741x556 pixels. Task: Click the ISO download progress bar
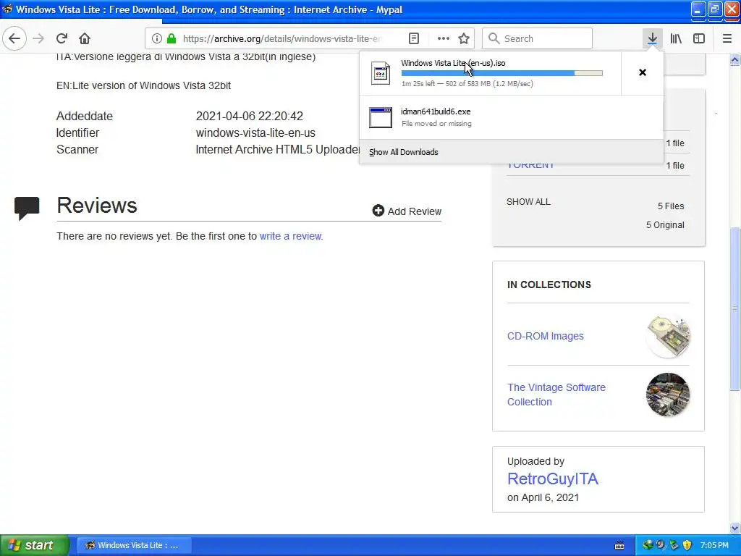pyautogui.click(x=502, y=73)
